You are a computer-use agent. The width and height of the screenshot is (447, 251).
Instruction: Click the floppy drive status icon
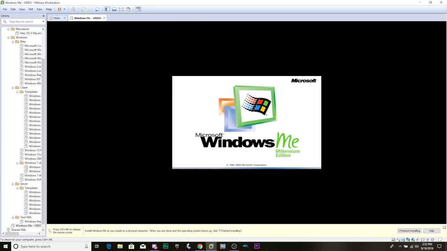pyautogui.click(x=403, y=240)
